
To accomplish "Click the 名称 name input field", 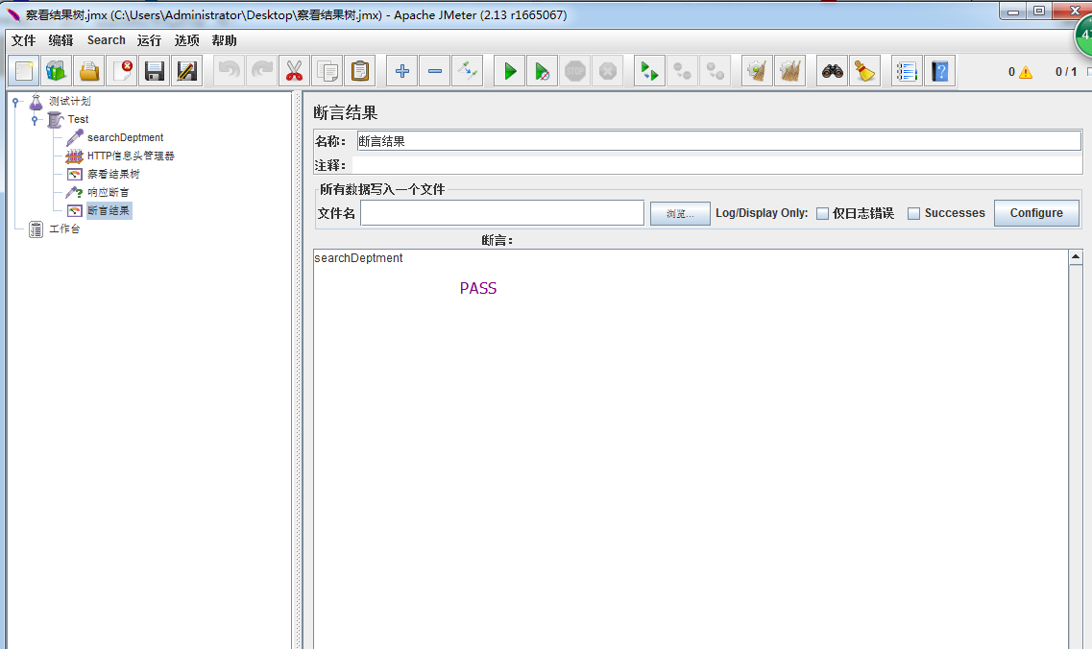I will 718,141.
